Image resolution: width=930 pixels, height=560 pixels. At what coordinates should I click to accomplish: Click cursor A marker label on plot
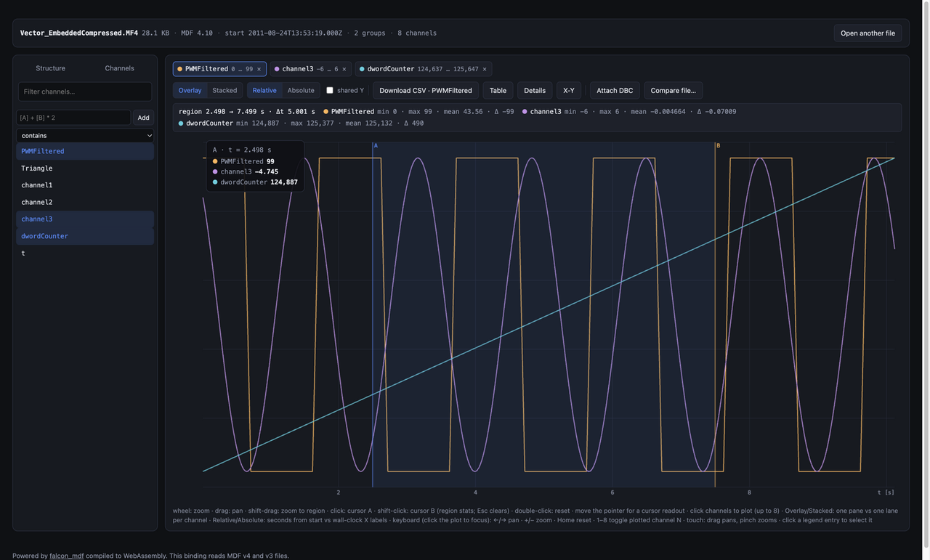pyautogui.click(x=376, y=145)
